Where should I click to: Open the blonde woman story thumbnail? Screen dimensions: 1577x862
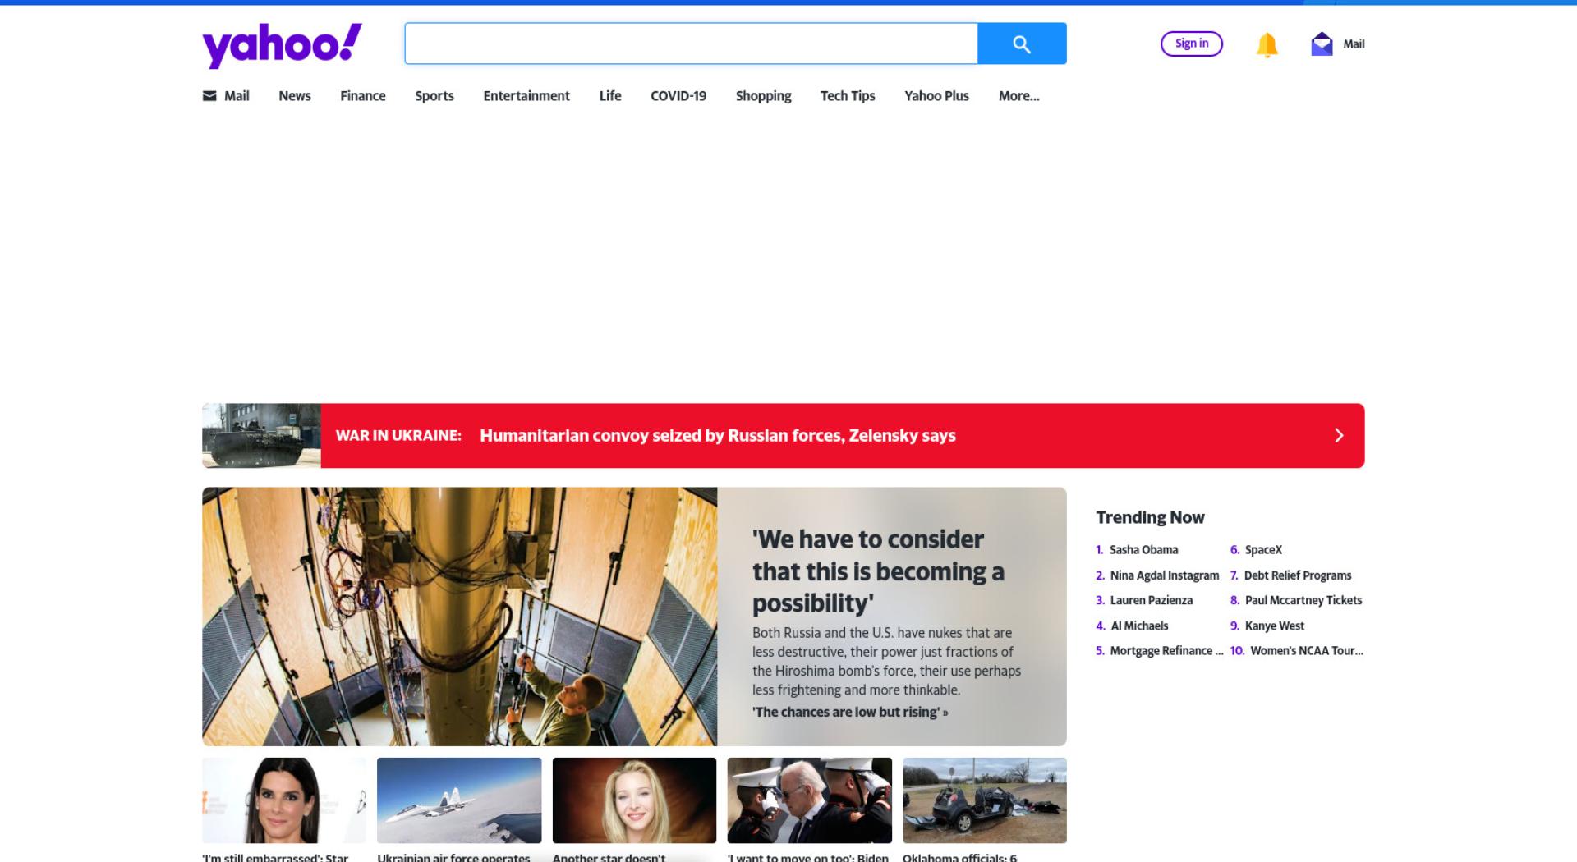click(x=634, y=800)
